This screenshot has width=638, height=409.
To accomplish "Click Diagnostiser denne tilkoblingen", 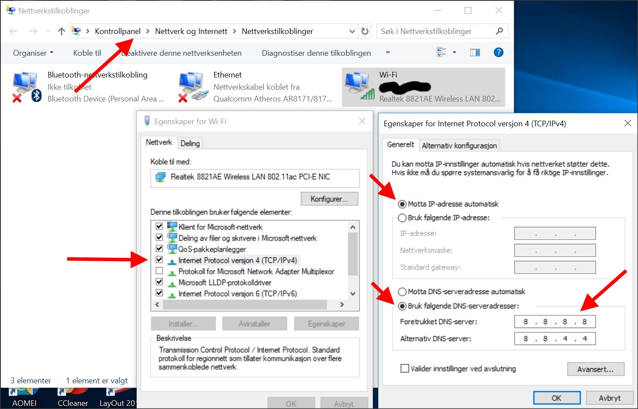I will point(316,53).
